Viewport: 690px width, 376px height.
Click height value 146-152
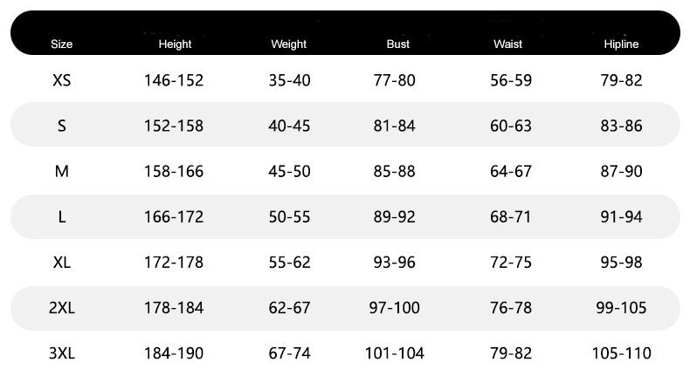173,80
